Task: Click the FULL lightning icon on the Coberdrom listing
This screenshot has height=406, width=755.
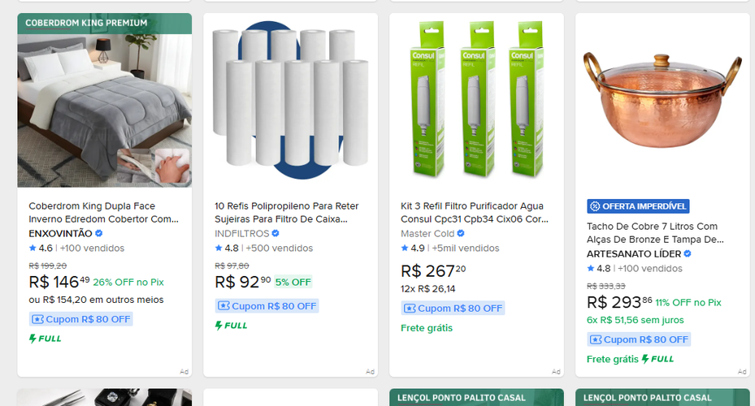Action: [x=33, y=339]
